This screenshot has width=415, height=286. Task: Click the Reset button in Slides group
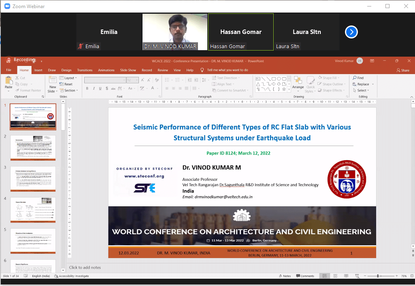coord(66,84)
